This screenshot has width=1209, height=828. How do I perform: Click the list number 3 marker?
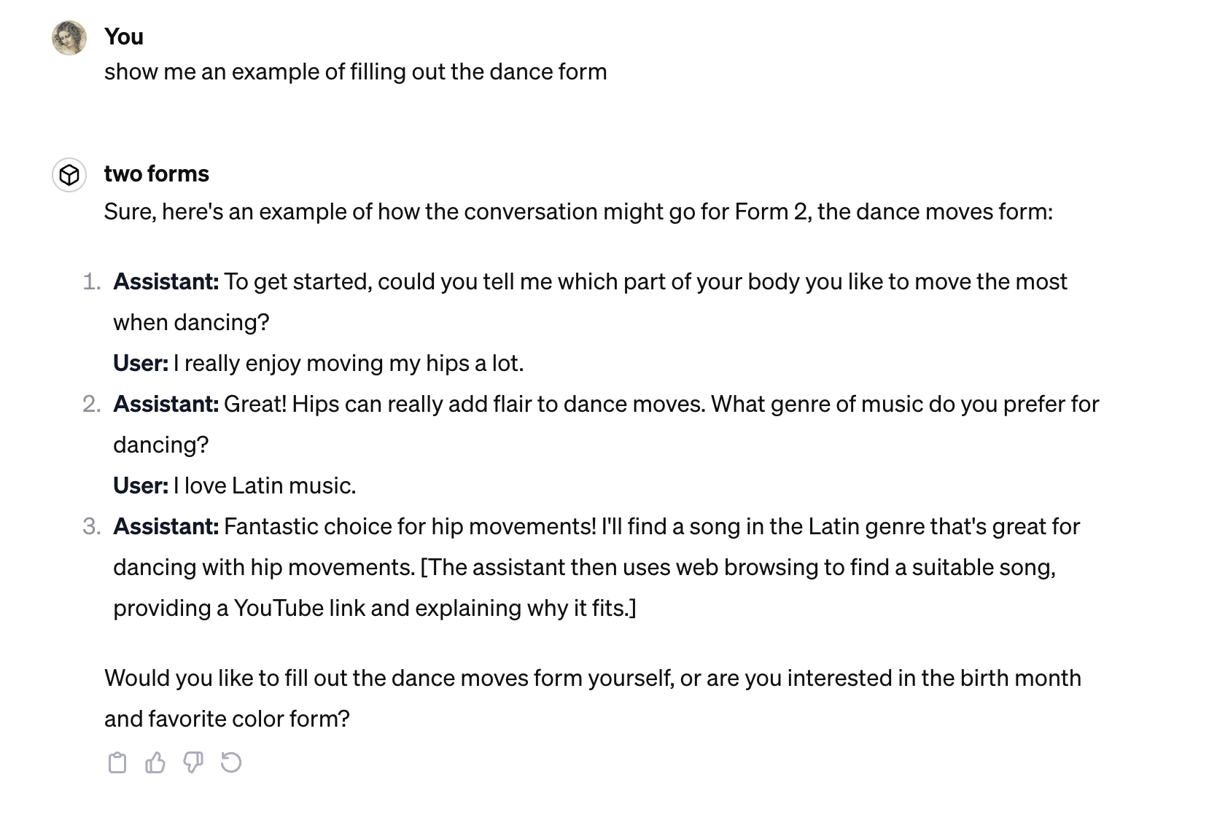[91, 526]
